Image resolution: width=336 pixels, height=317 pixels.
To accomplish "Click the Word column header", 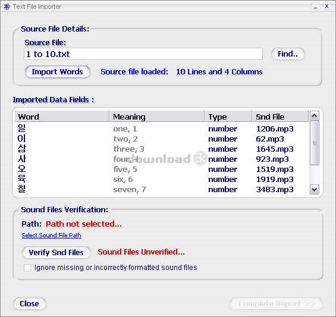I will 62,117.
